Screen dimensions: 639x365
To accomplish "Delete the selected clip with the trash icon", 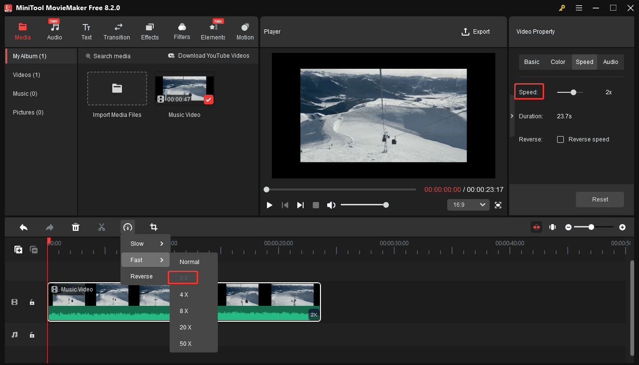I will [76, 227].
